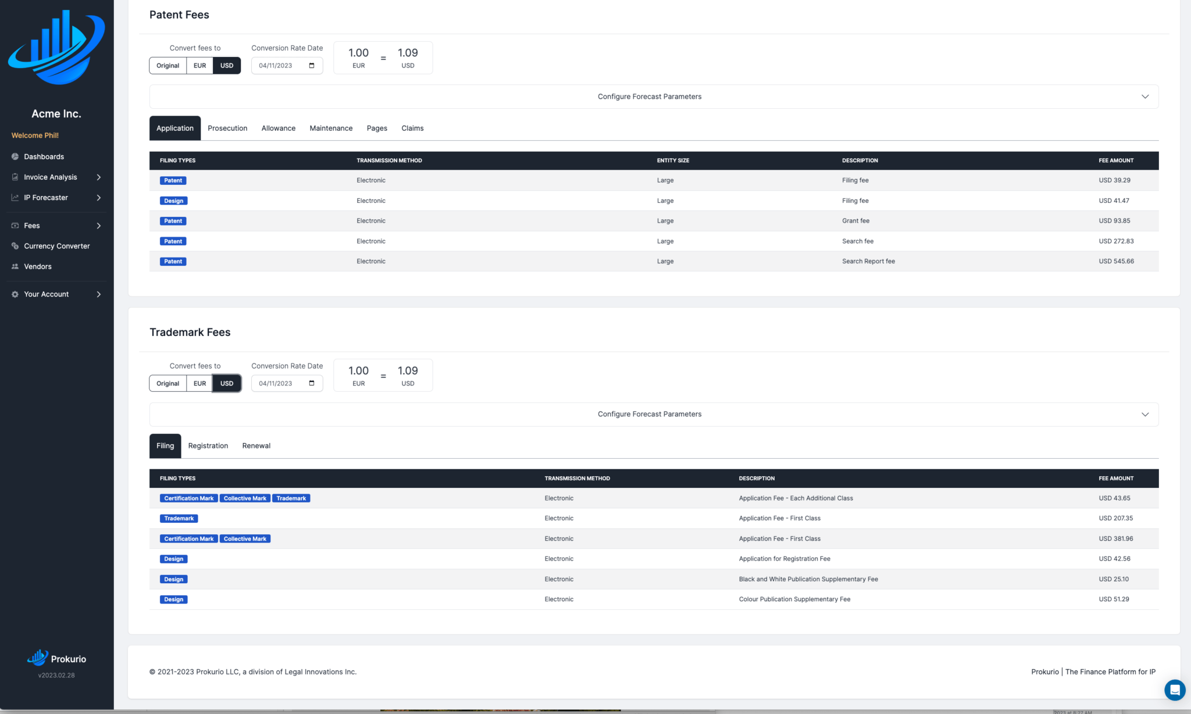The image size is (1191, 714).
Task: Select Black and White Publication Supplementary Fee text
Action: (808, 579)
